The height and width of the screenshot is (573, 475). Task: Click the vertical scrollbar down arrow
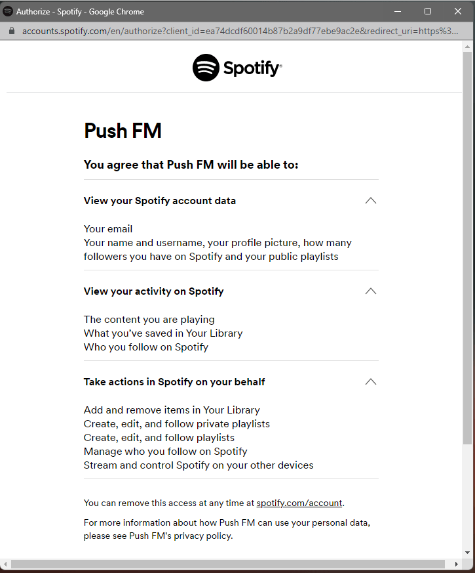[x=467, y=553]
